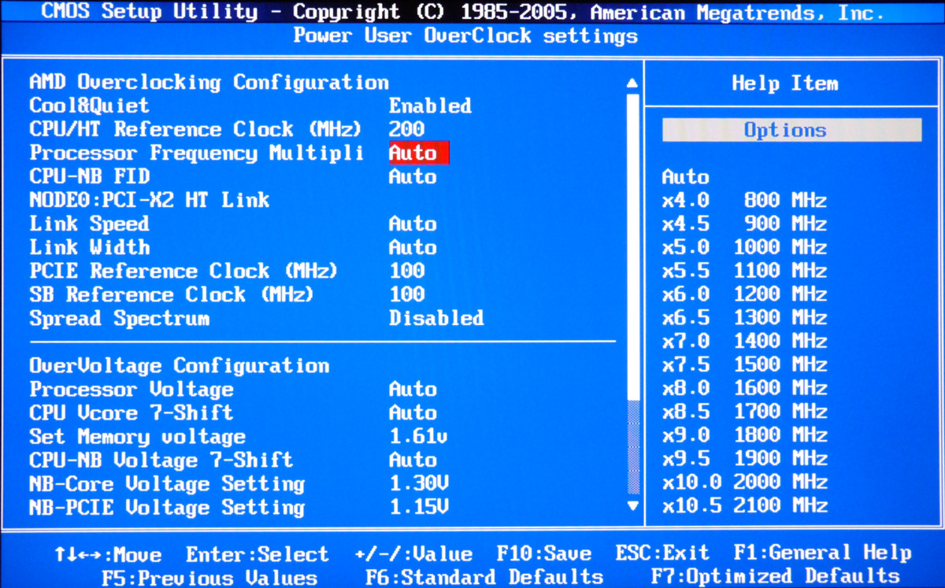Select the Processor Frequency Multipli label
Image resolution: width=945 pixels, height=588 pixels.
coord(196,153)
